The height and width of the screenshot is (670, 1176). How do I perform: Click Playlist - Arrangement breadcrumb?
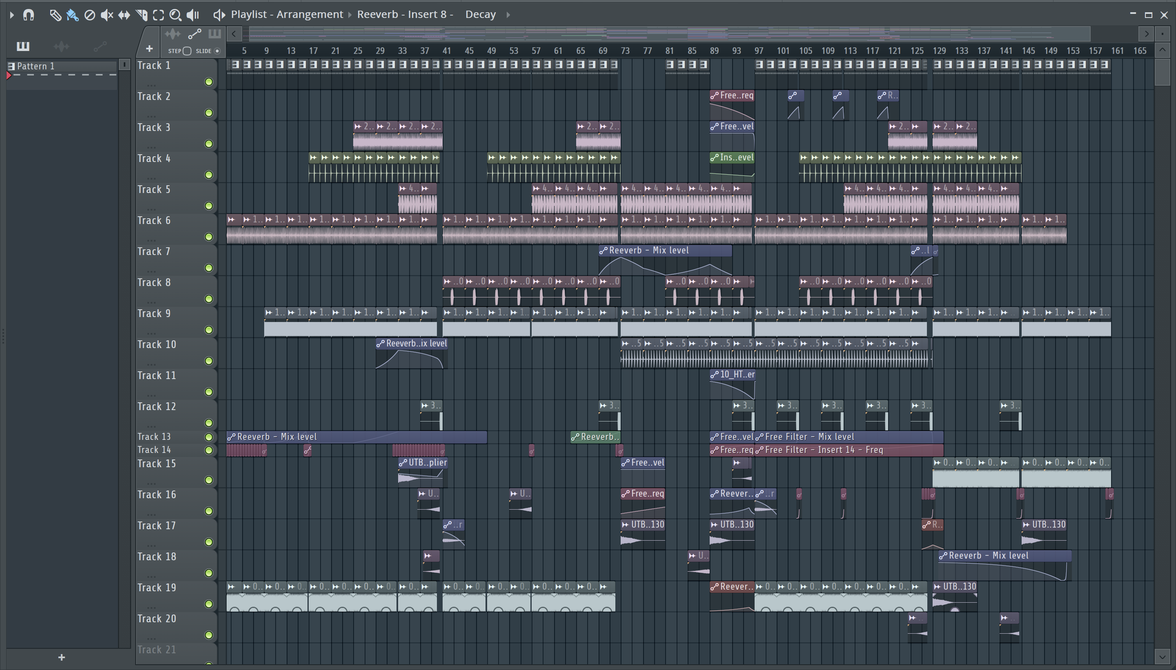[287, 14]
